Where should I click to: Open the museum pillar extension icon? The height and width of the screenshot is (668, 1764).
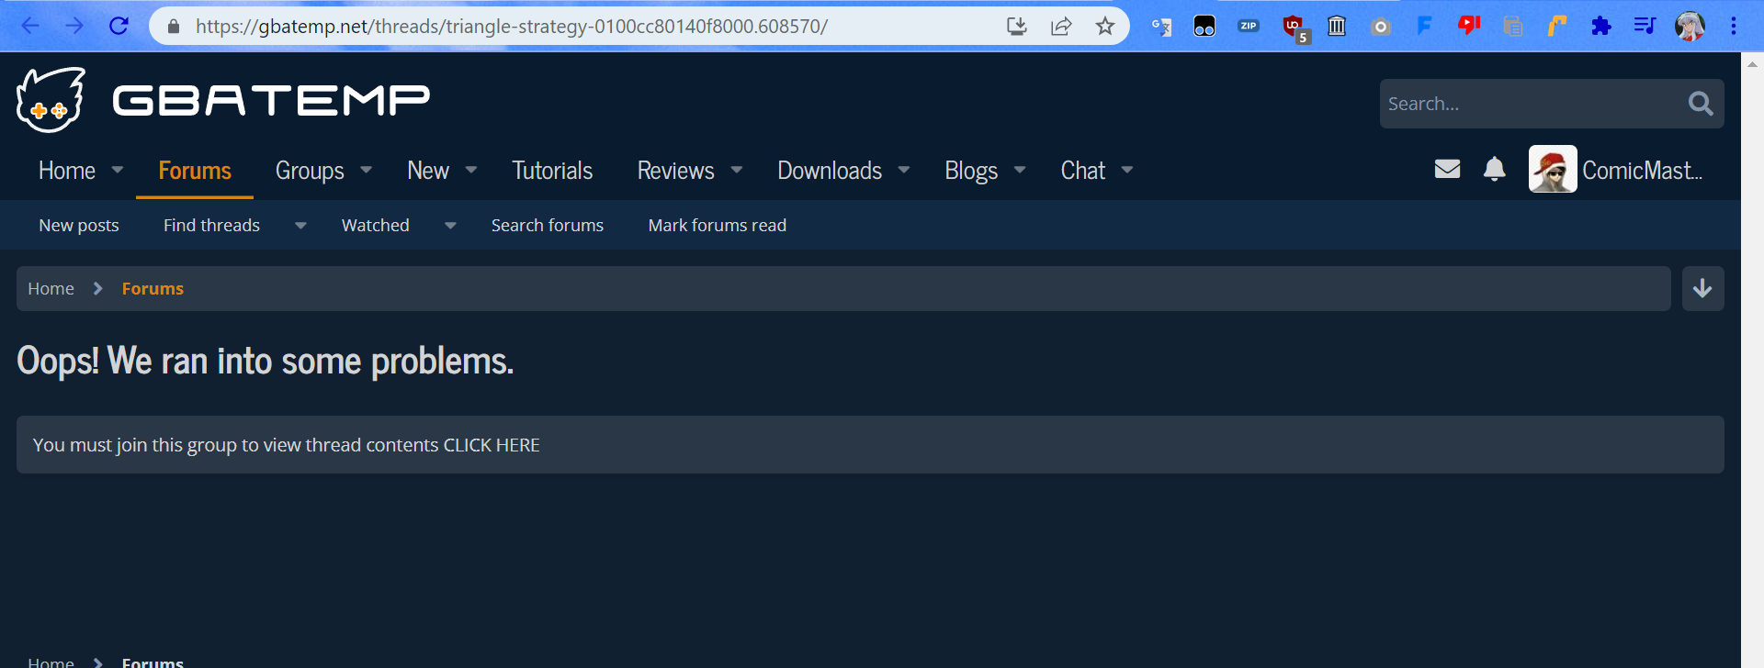coord(1337,26)
